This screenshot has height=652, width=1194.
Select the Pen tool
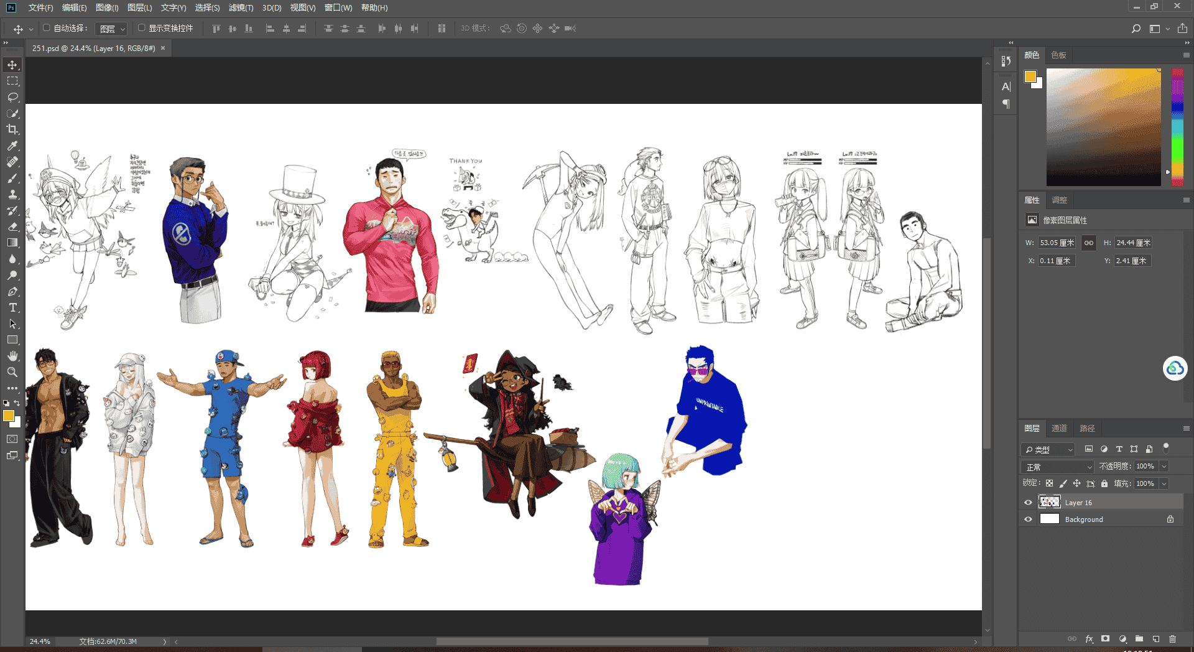[x=12, y=291]
